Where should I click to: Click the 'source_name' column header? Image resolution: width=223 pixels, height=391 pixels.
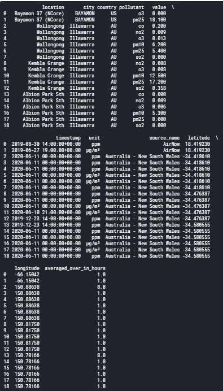pos(164,138)
